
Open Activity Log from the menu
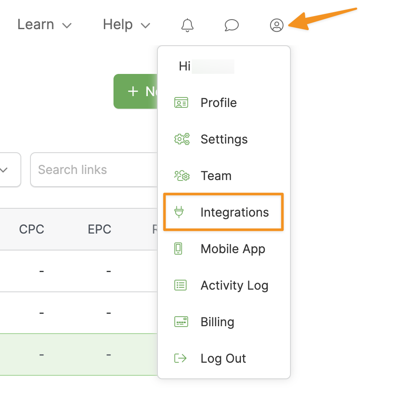234,286
